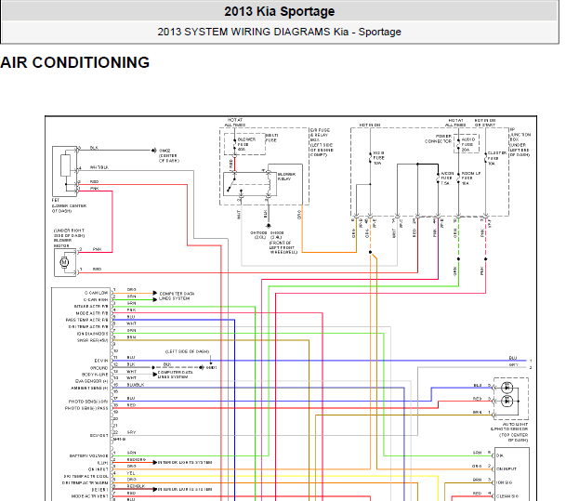
Task: Click the (LEFT SIDE OF DASH) note
Action: click(x=188, y=351)
